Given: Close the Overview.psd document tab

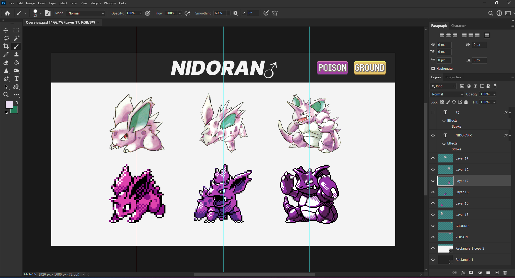Looking at the screenshot, I should pyautogui.click(x=98, y=23).
